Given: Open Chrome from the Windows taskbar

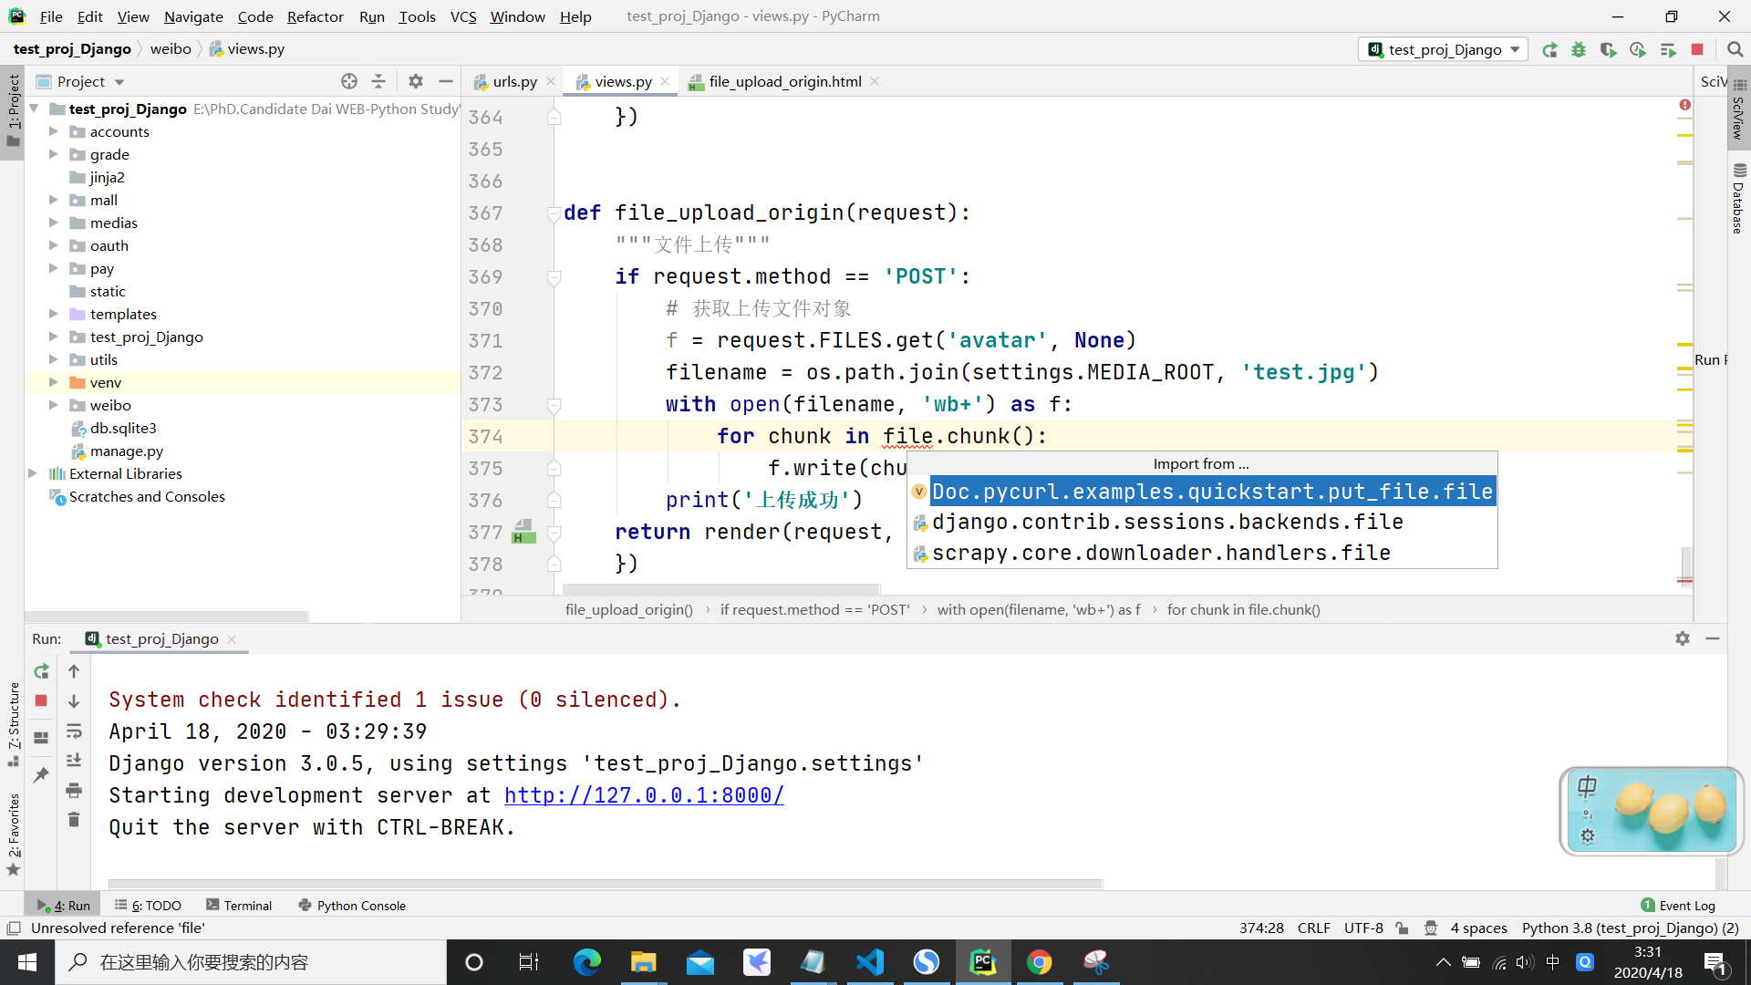Looking at the screenshot, I should click(1039, 962).
